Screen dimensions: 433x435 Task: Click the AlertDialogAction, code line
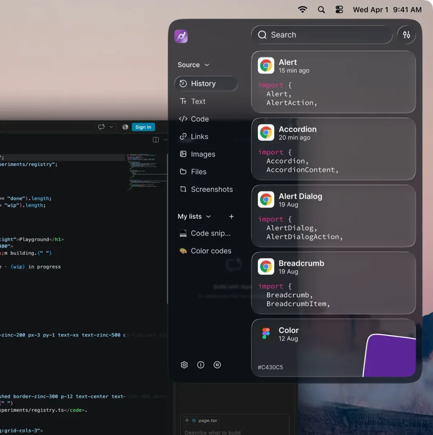[x=304, y=236]
